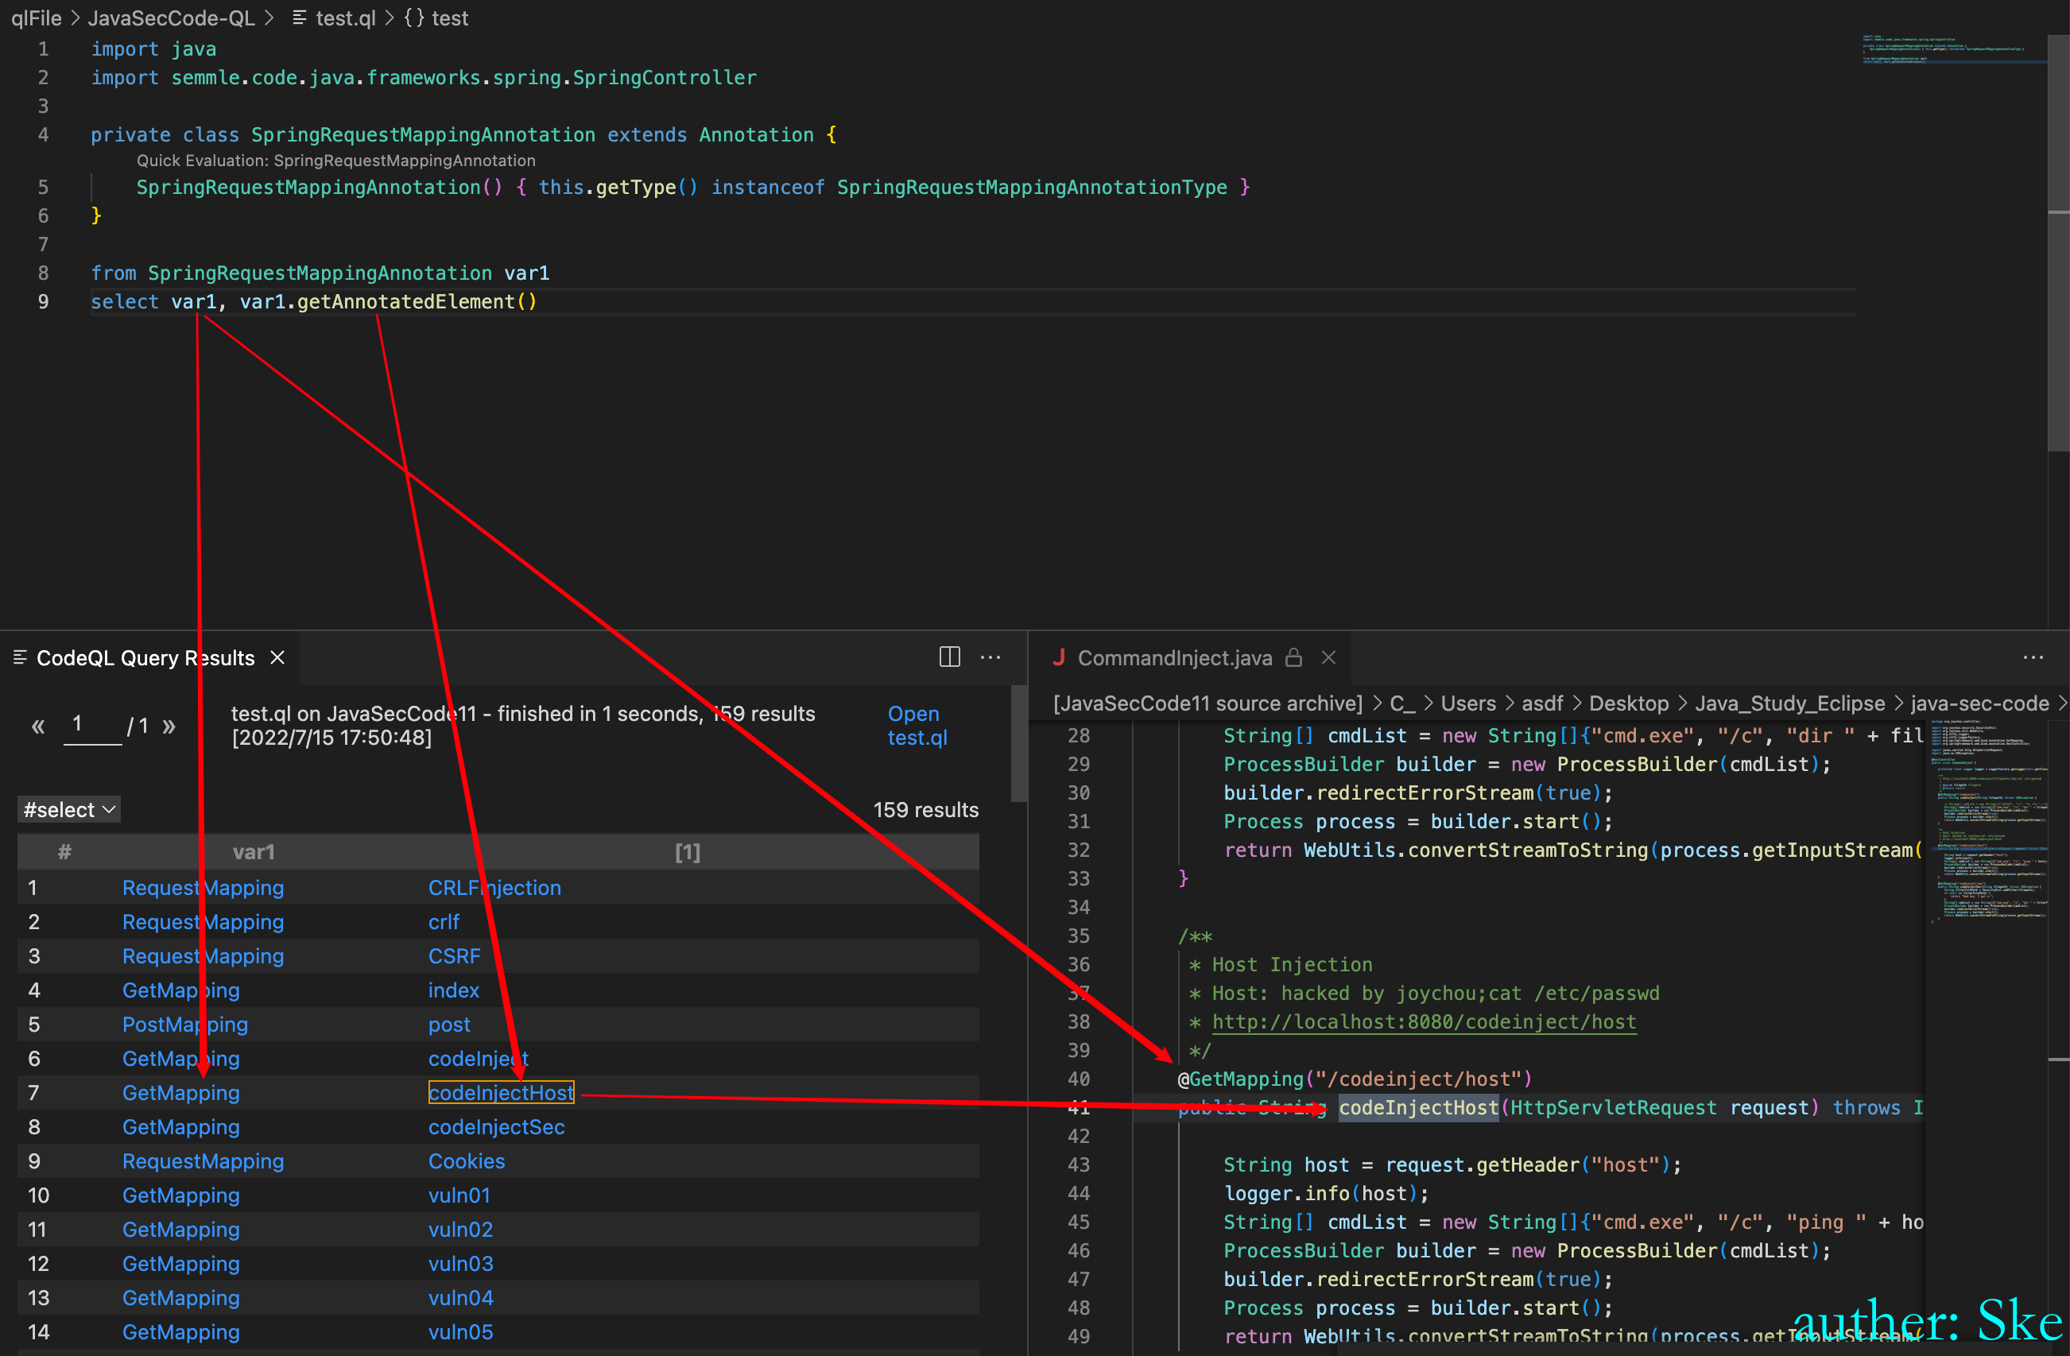Go to next results page
This screenshot has height=1356, width=2070.
169,726
